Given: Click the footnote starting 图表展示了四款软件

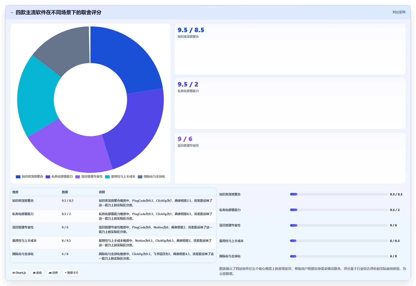Looking at the screenshot, I should click(x=312, y=271).
